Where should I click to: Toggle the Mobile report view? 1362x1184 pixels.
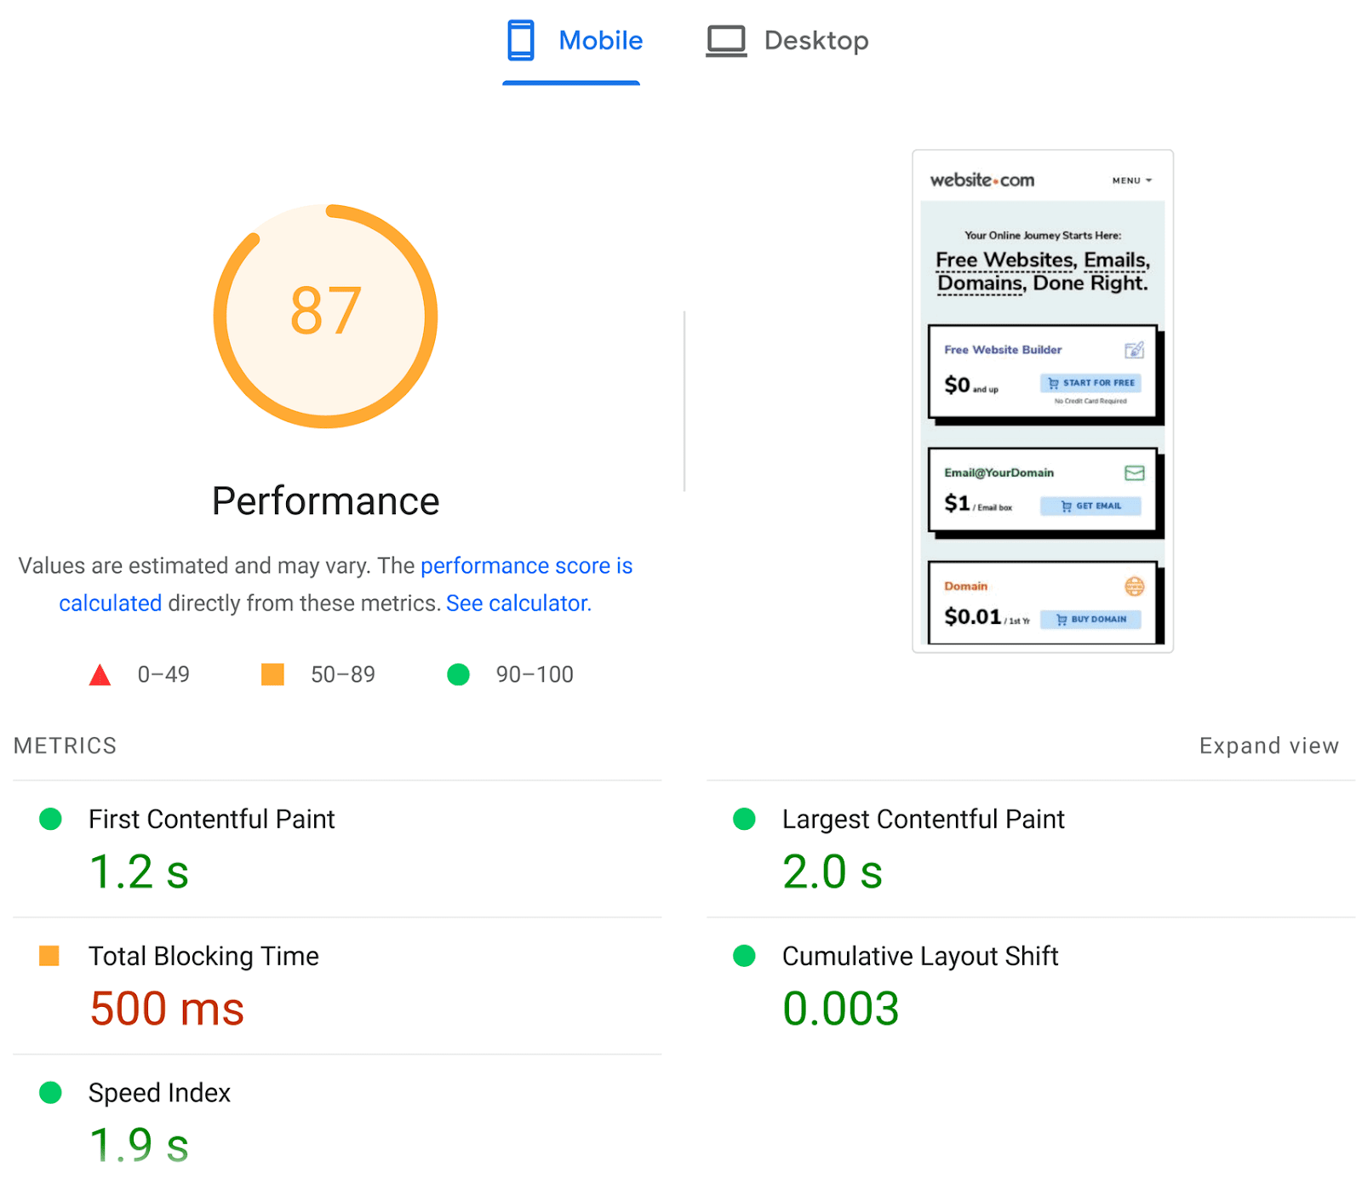tap(572, 40)
